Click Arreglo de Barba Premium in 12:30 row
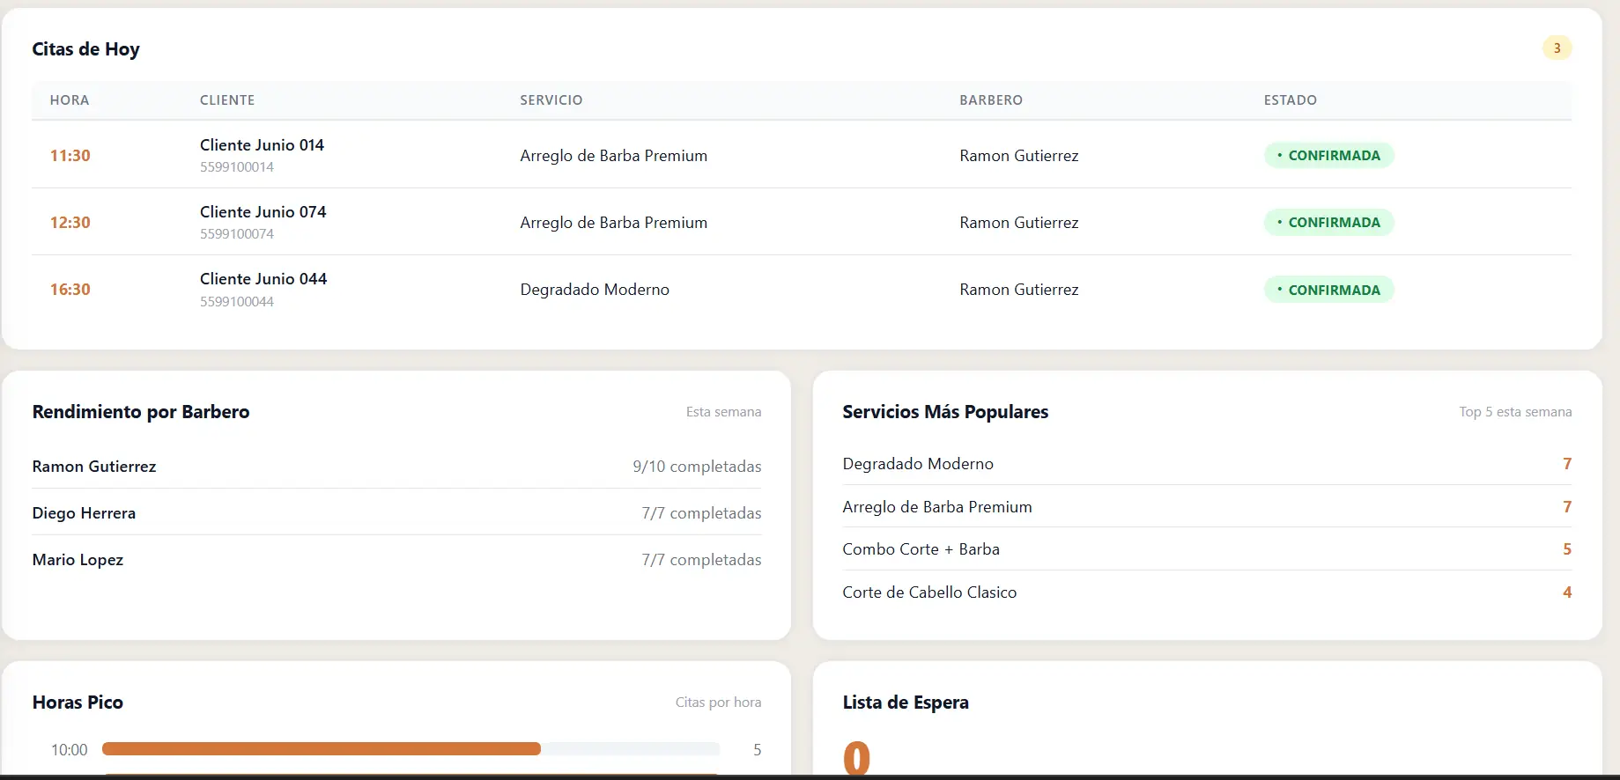 [614, 223]
